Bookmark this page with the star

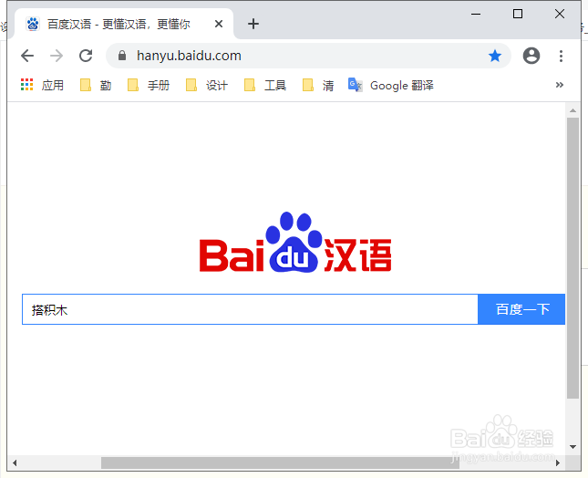(495, 56)
